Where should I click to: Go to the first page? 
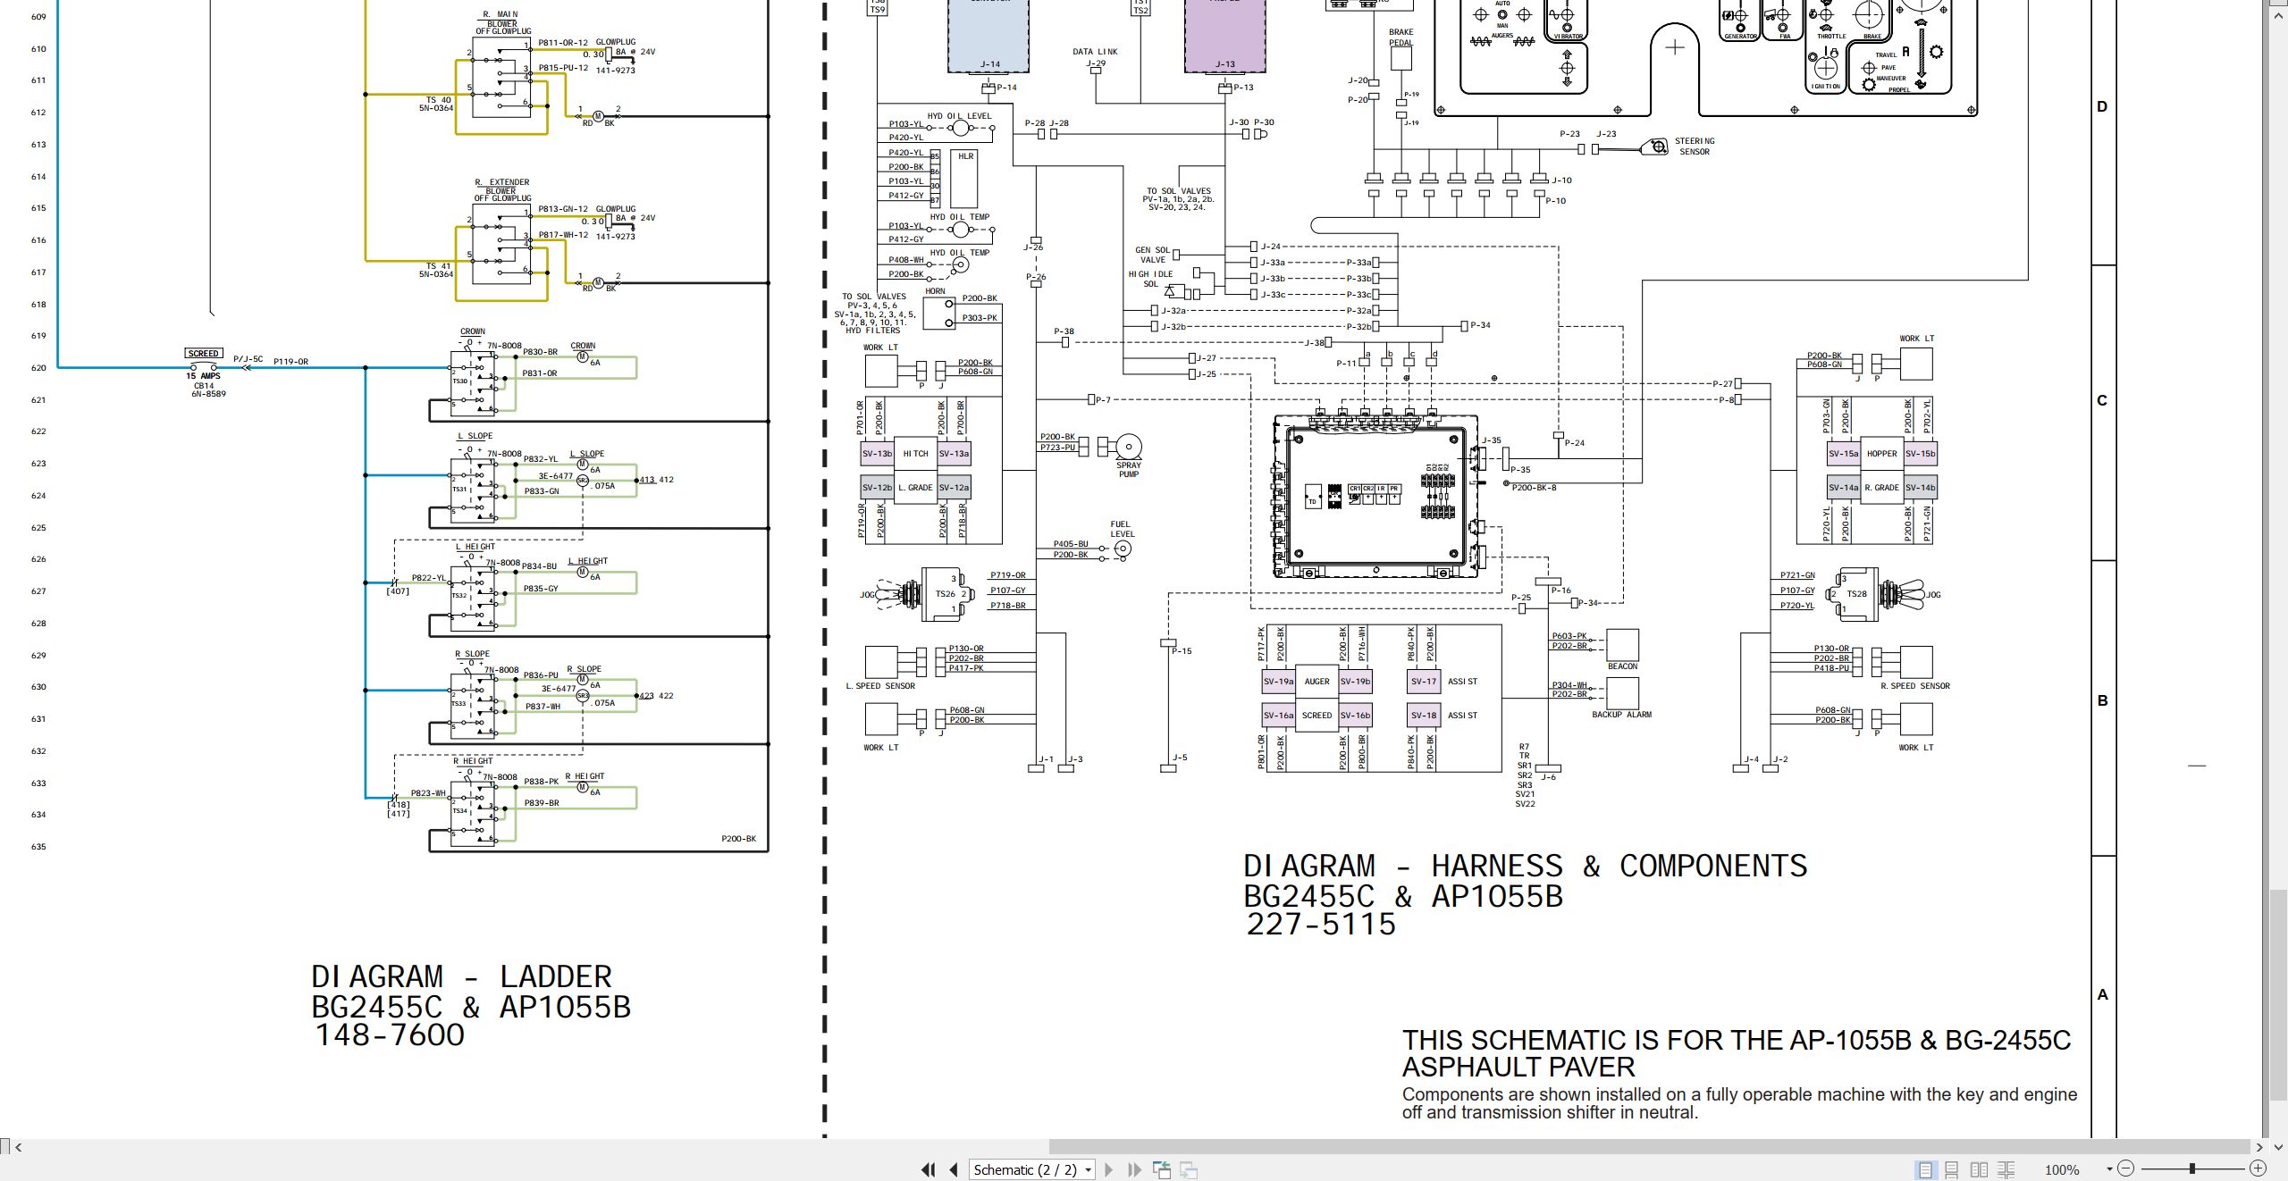(928, 1169)
